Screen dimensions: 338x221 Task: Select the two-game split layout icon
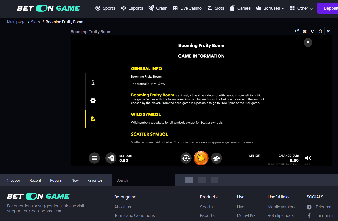(x=202, y=180)
